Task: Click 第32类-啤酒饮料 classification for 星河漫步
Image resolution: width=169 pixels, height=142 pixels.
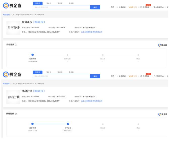Action: tap(89, 28)
